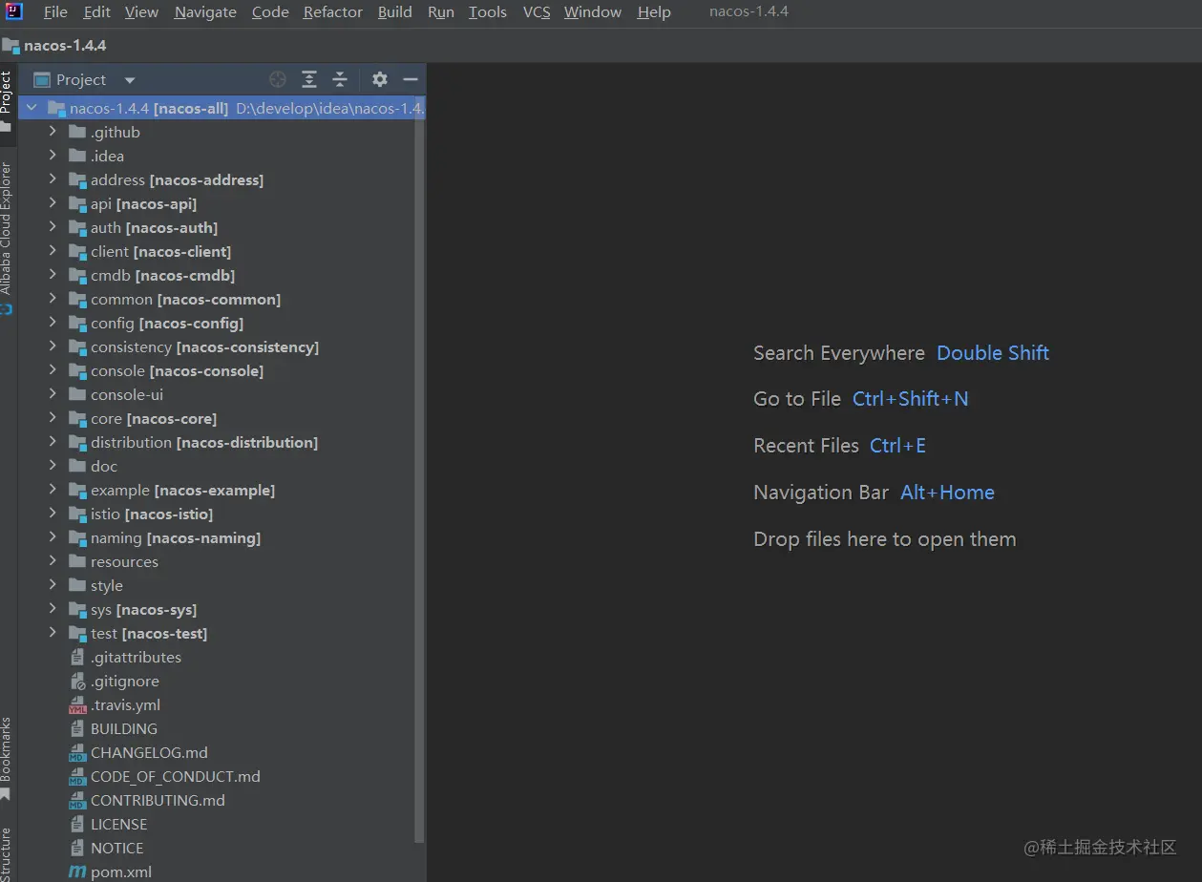
Task: Open the VCS menu
Action: 537,11
